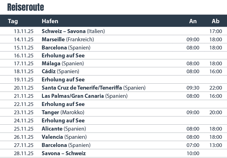
Task: Click the Las Palmas/Gran Canaria port
Action: pyautogui.click(x=73, y=96)
